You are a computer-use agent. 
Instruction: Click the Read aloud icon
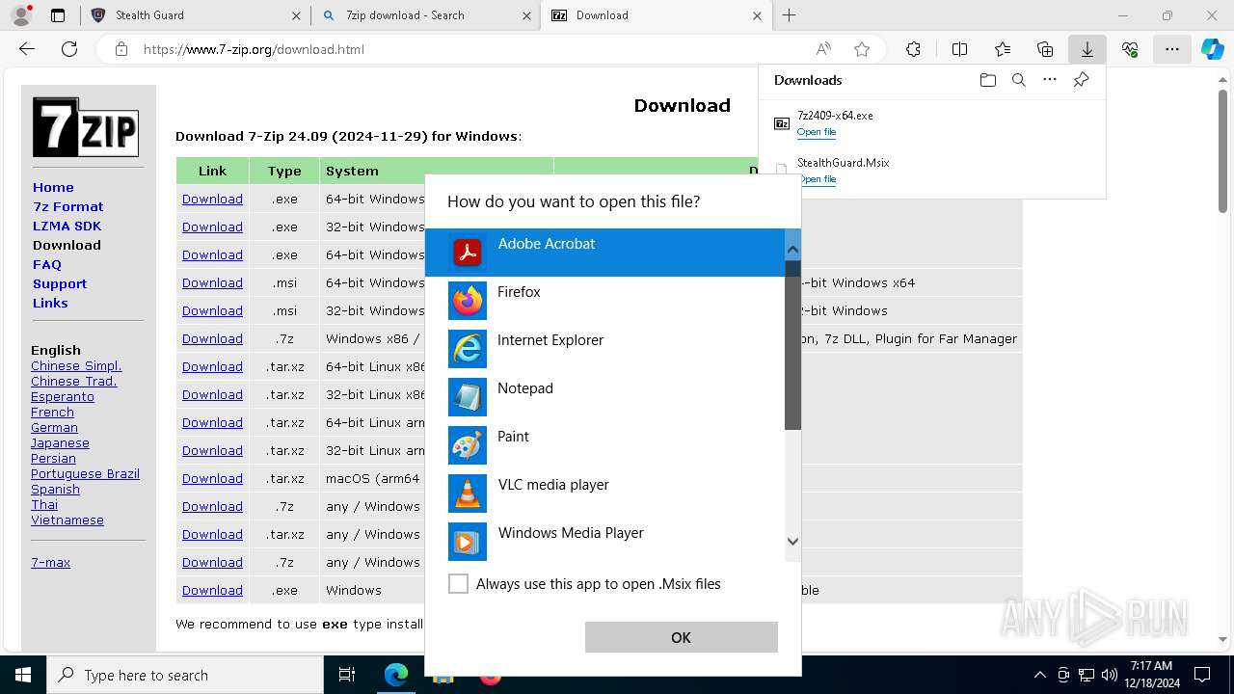tap(823, 49)
